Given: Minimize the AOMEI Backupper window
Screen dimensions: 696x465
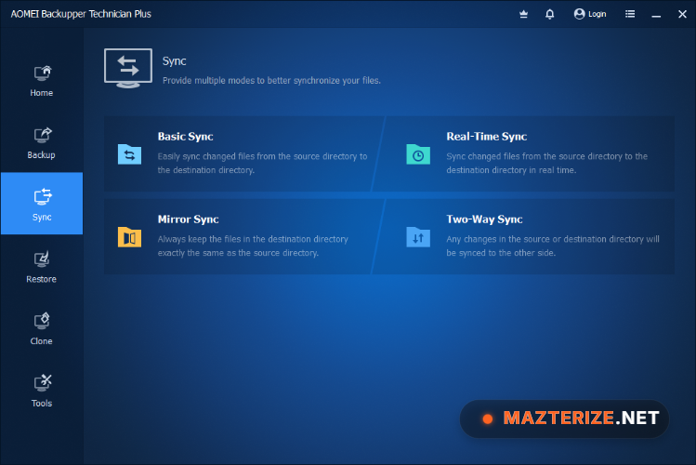Looking at the screenshot, I should [656, 15].
